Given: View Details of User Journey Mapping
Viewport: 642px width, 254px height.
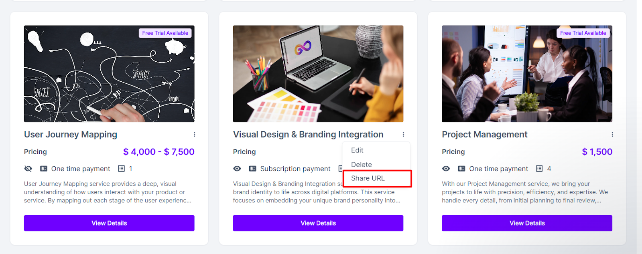Looking at the screenshot, I should click(x=109, y=223).
